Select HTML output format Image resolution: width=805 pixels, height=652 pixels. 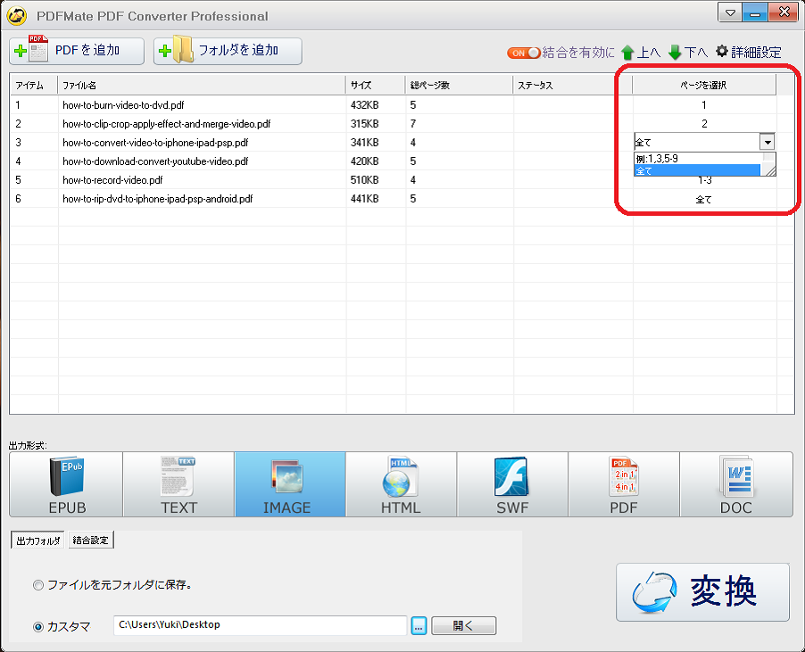(x=401, y=484)
